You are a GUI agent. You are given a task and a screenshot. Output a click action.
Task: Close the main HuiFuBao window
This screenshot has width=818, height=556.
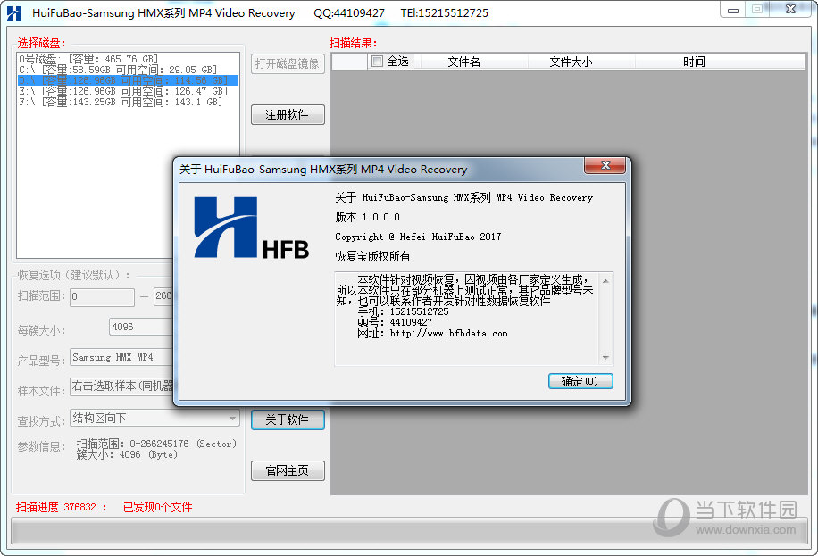tap(790, 10)
